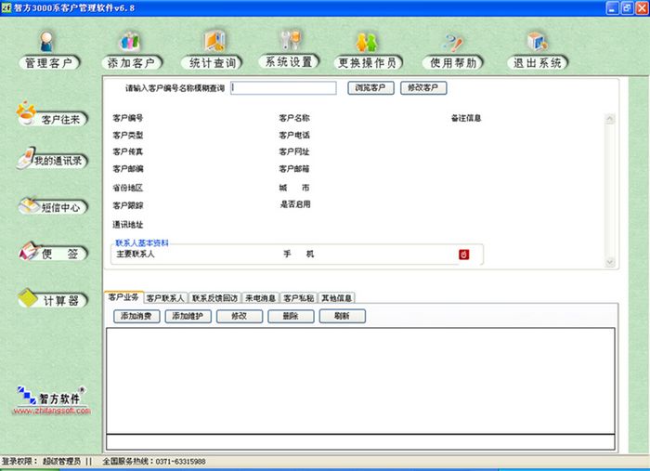Open the www.zhifangsoft.com link
This screenshot has width=650, height=471.
pyautogui.click(x=52, y=411)
